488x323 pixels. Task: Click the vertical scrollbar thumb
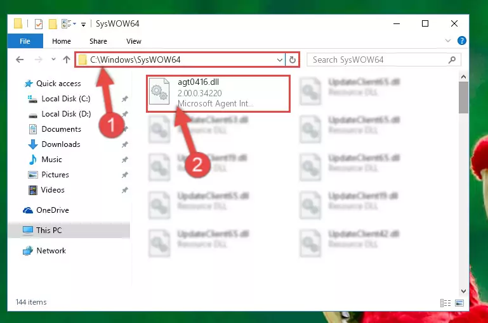tap(463, 98)
